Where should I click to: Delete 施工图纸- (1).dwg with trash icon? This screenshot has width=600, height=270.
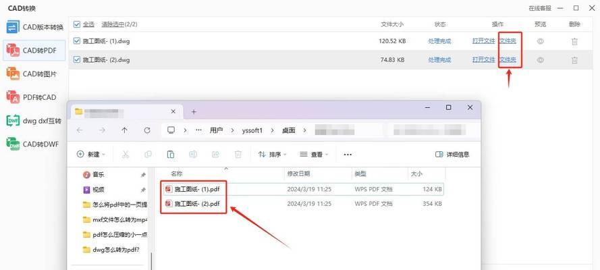(x=574, y=41)
